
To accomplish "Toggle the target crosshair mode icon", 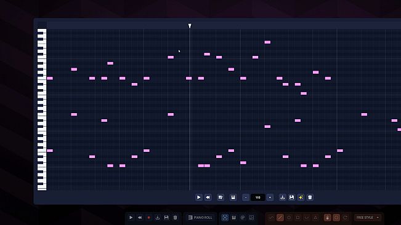I will click(x=336, y=218).
